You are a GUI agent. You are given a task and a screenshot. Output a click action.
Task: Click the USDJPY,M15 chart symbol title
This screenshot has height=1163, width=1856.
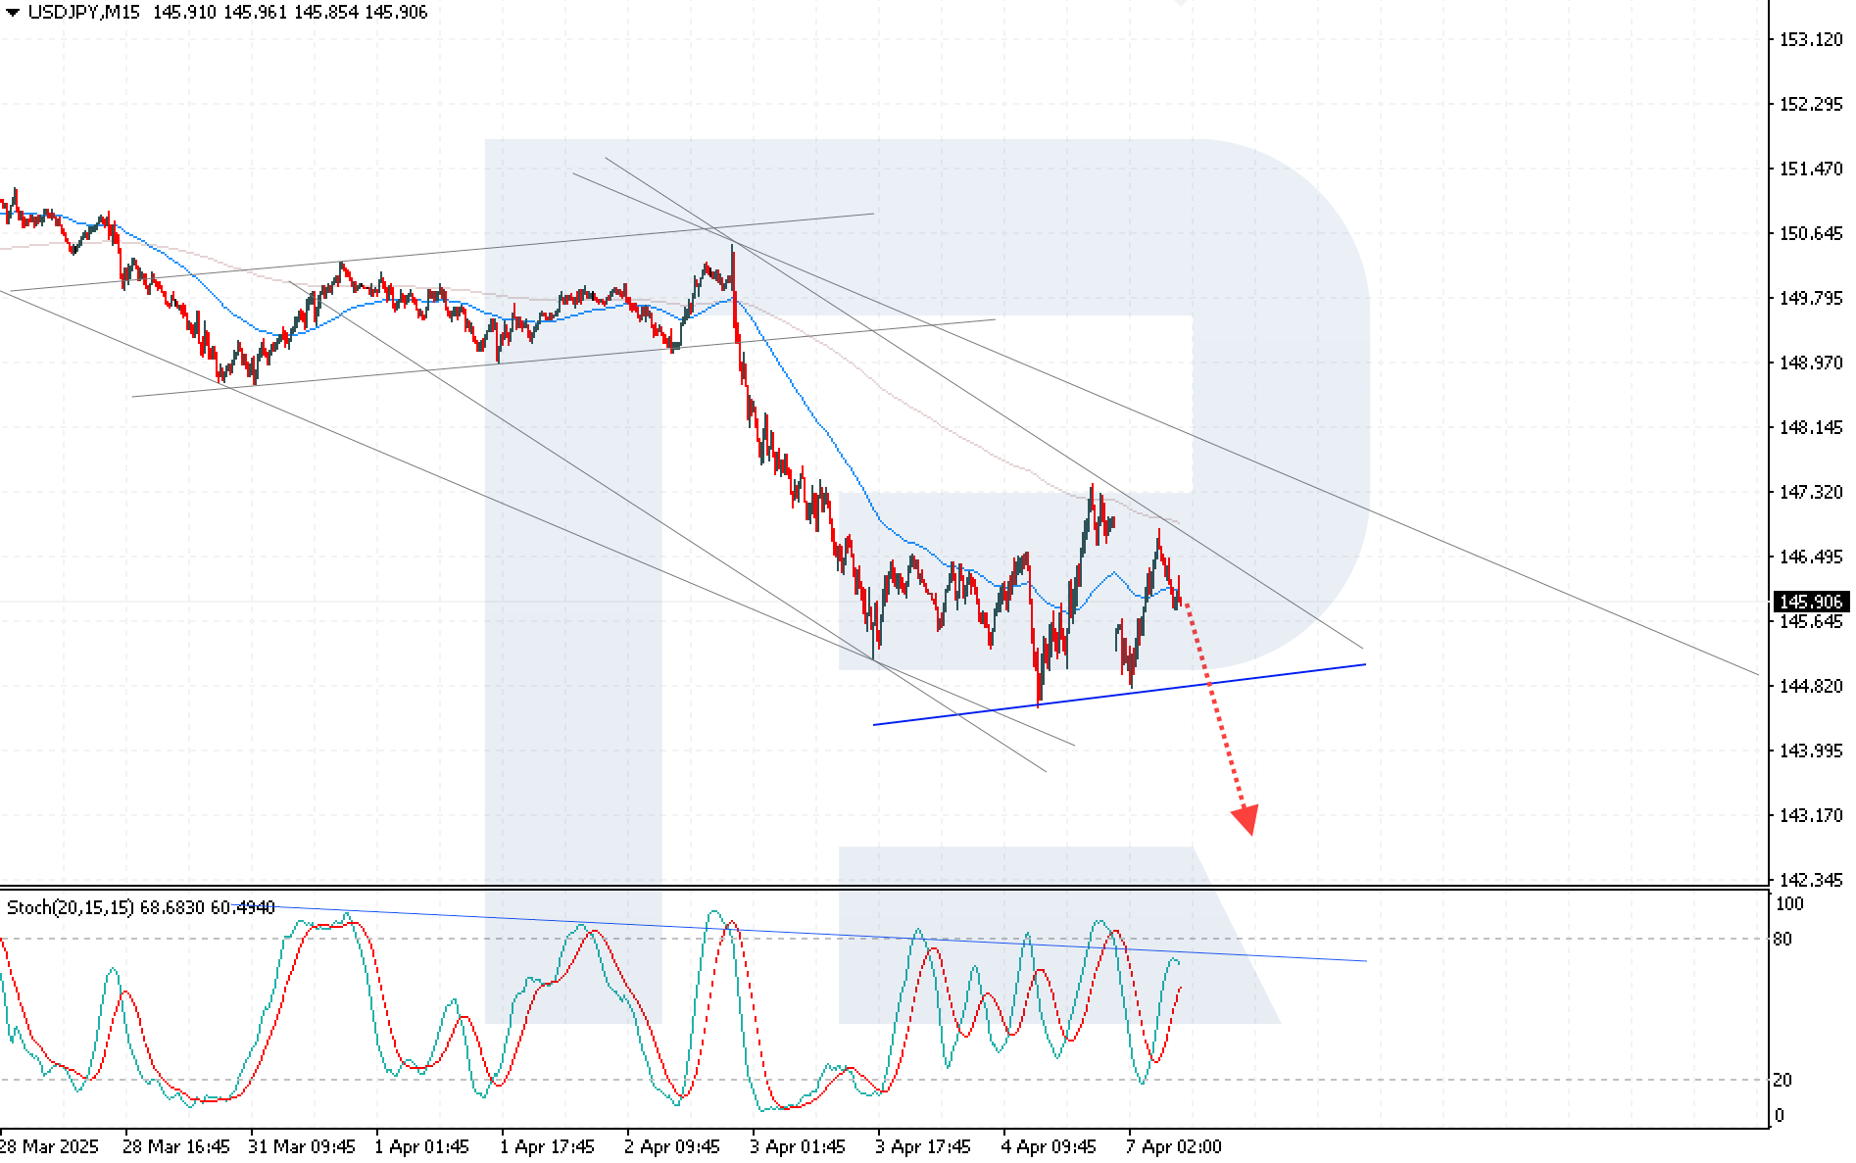click(x=83, y=13)
